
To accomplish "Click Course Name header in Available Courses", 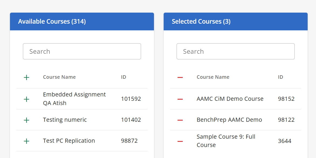I will click(59, 77).
